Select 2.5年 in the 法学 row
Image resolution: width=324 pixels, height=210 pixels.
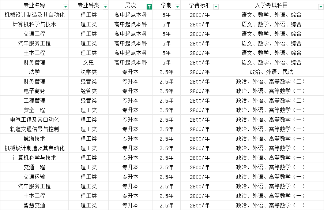166,72
